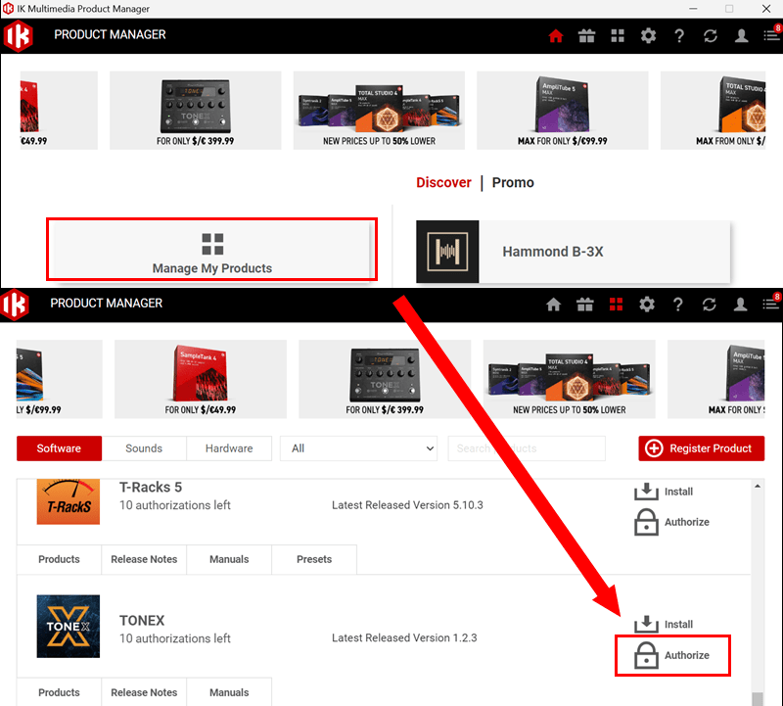This screenshot has width=783, height=706.
Task: Click the Hammond B-3X logo icon
Action: coord(447,252)
